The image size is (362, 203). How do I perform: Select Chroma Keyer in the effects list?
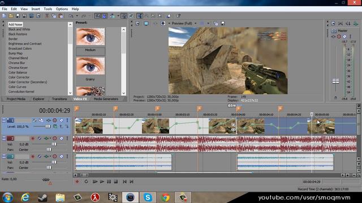coord(18,68)
